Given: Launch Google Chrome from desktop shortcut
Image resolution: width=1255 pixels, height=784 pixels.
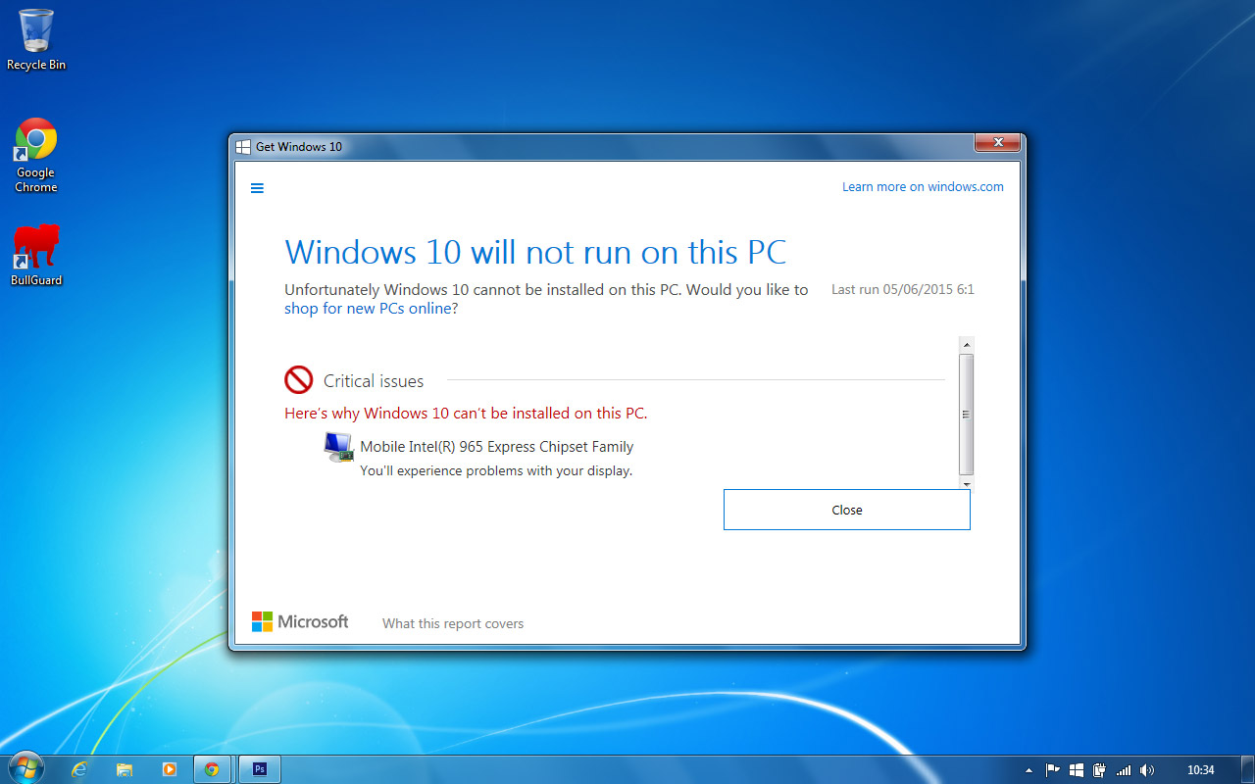Looking at the screenshot, I should pyautogui.click(x=36, y=155).
